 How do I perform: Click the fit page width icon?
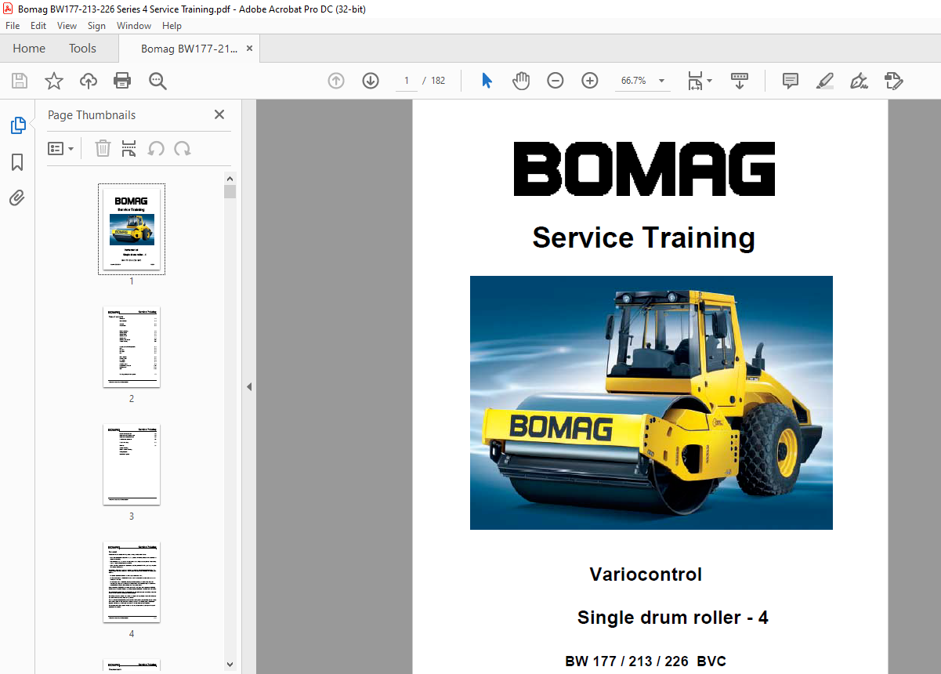pyautogui.click(x=695, y=81)
